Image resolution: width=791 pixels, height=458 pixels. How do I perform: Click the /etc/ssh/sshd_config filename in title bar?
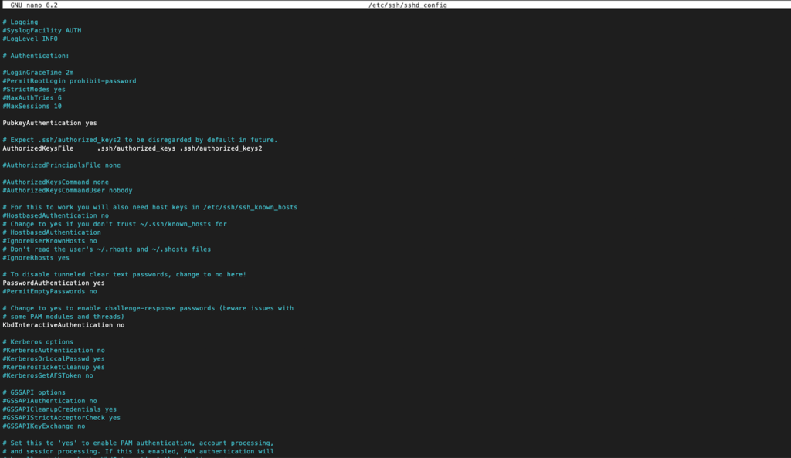408,5
